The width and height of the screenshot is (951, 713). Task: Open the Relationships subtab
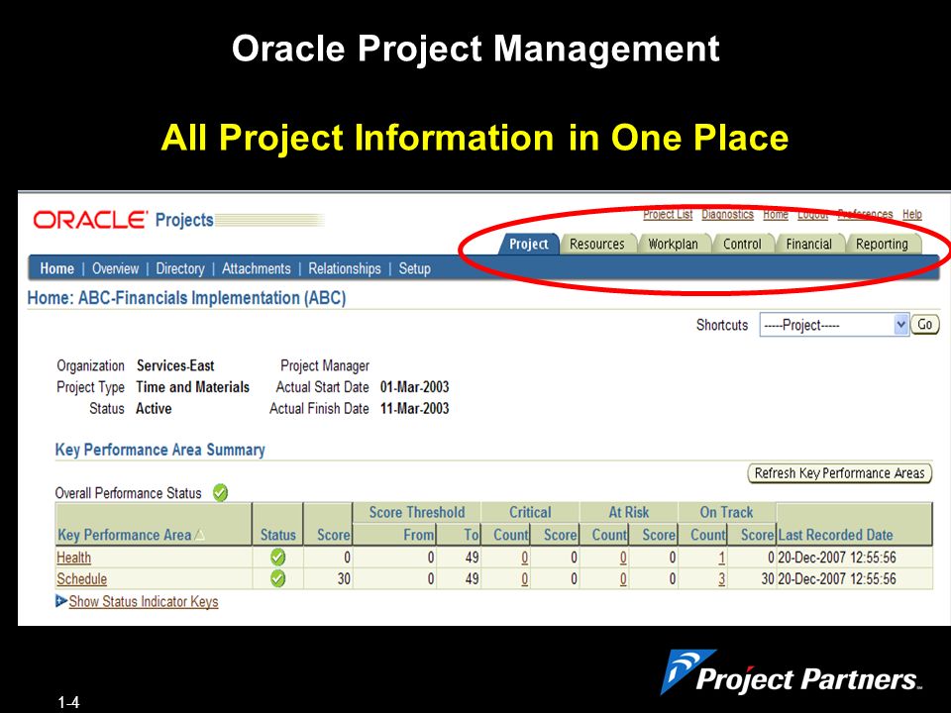coord(345,268)
